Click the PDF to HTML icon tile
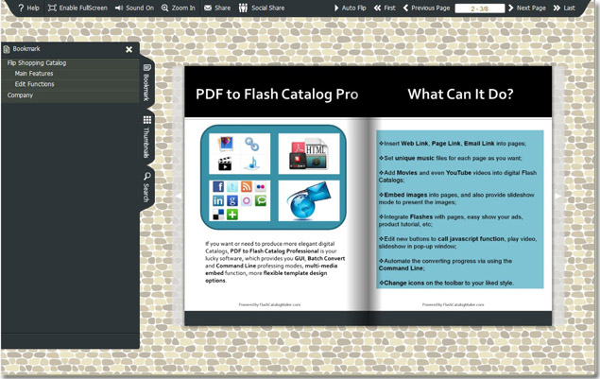The width and height of the screenshot is (600, 379). 309,153
